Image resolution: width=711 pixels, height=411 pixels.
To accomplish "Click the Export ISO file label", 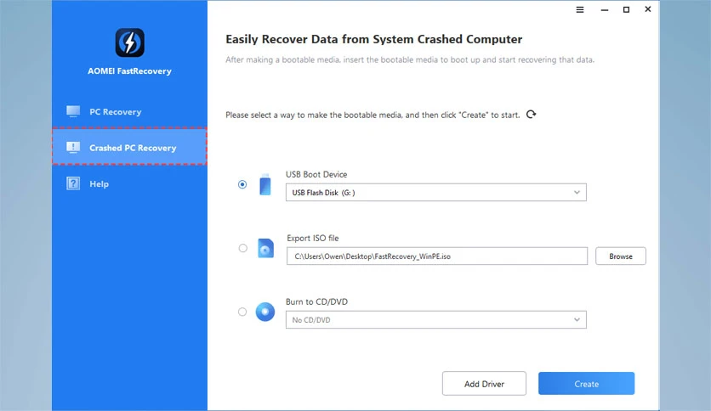I will [x=312, y=238].
